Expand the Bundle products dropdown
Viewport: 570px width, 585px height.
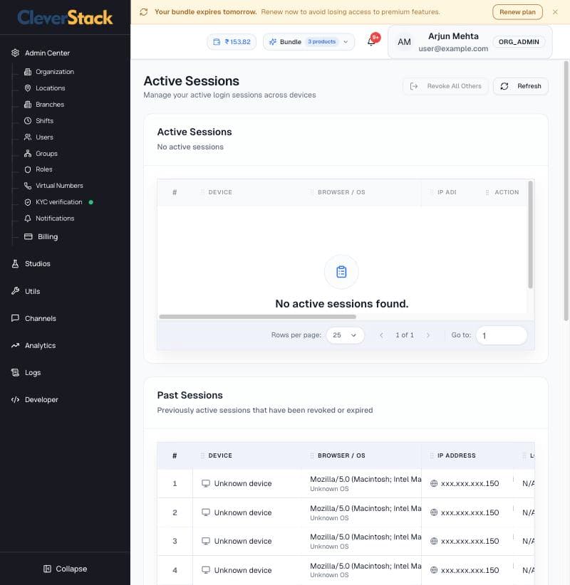point(309,42)
